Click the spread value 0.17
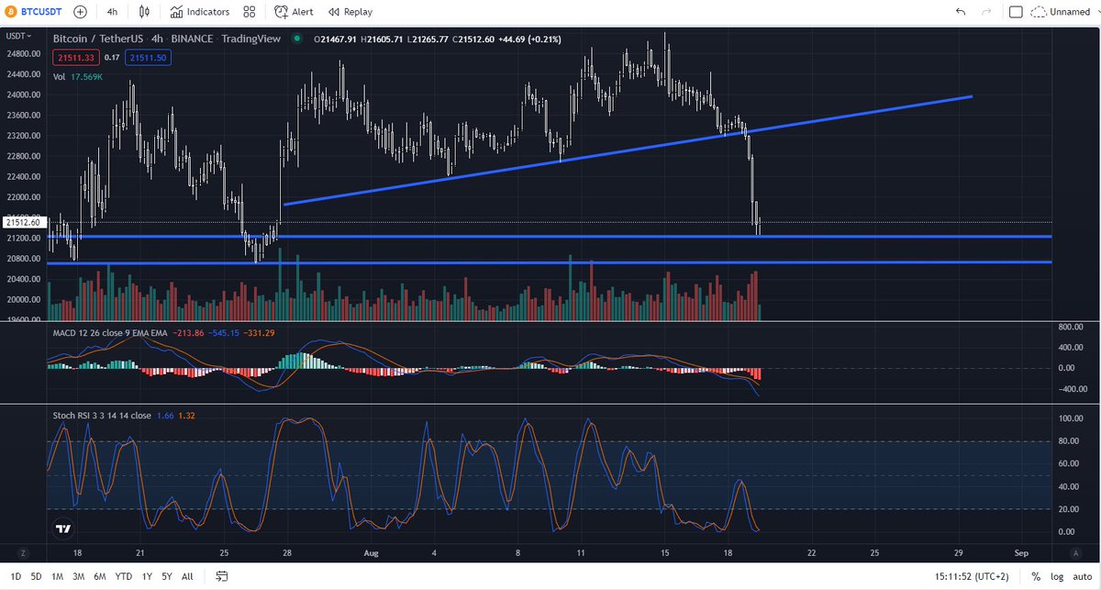This screenshot has width=1101, height=590. pos(110,57)
